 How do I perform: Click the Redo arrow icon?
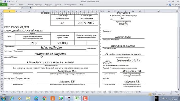[12, 1]
